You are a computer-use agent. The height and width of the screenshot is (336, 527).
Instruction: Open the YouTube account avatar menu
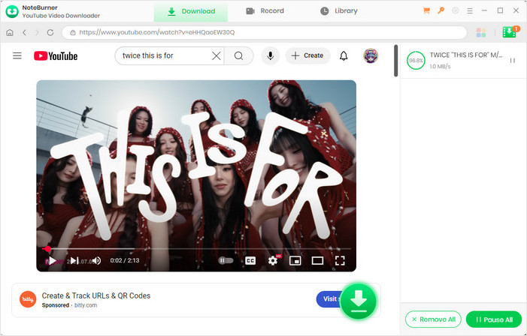(370, 55)
